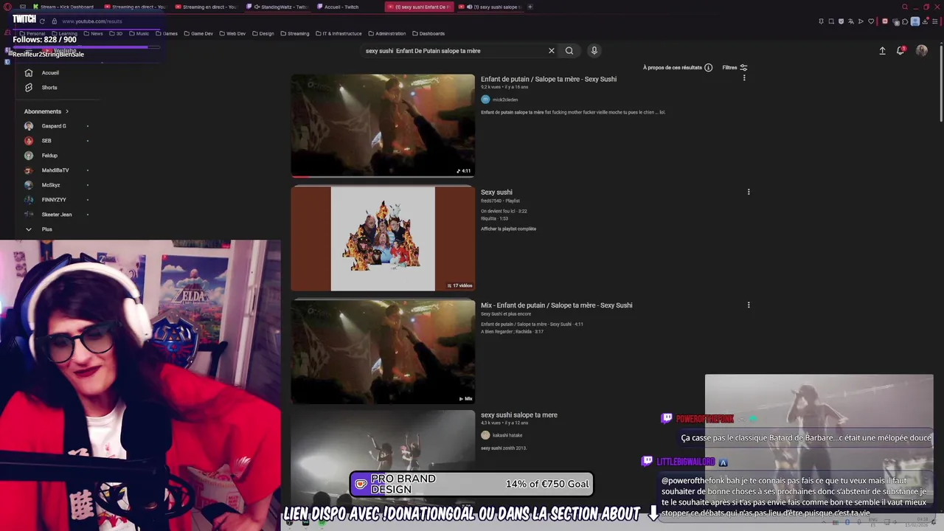Open Feldup subscription channel

(49, 156)
